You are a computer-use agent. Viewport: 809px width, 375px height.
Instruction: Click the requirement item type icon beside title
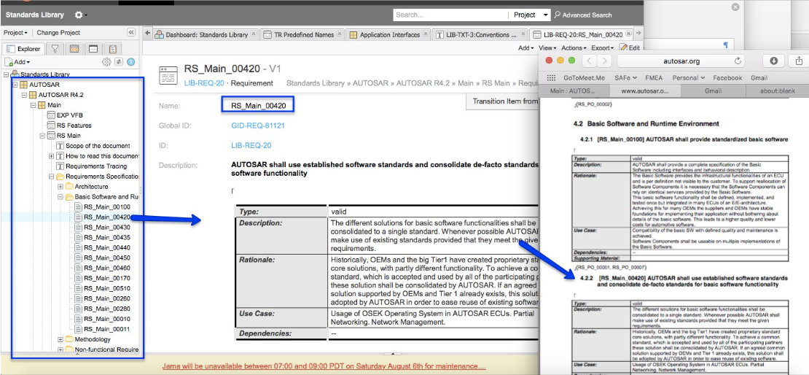pyautogui.click(x=168, y=75)
